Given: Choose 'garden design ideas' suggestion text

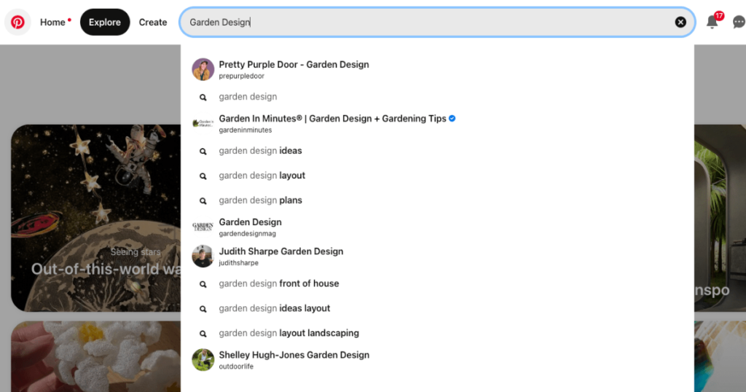Looking at the screenshot, I should click(x=260, y=151).
